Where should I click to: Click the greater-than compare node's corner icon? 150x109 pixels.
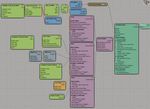tap(66, 6)
